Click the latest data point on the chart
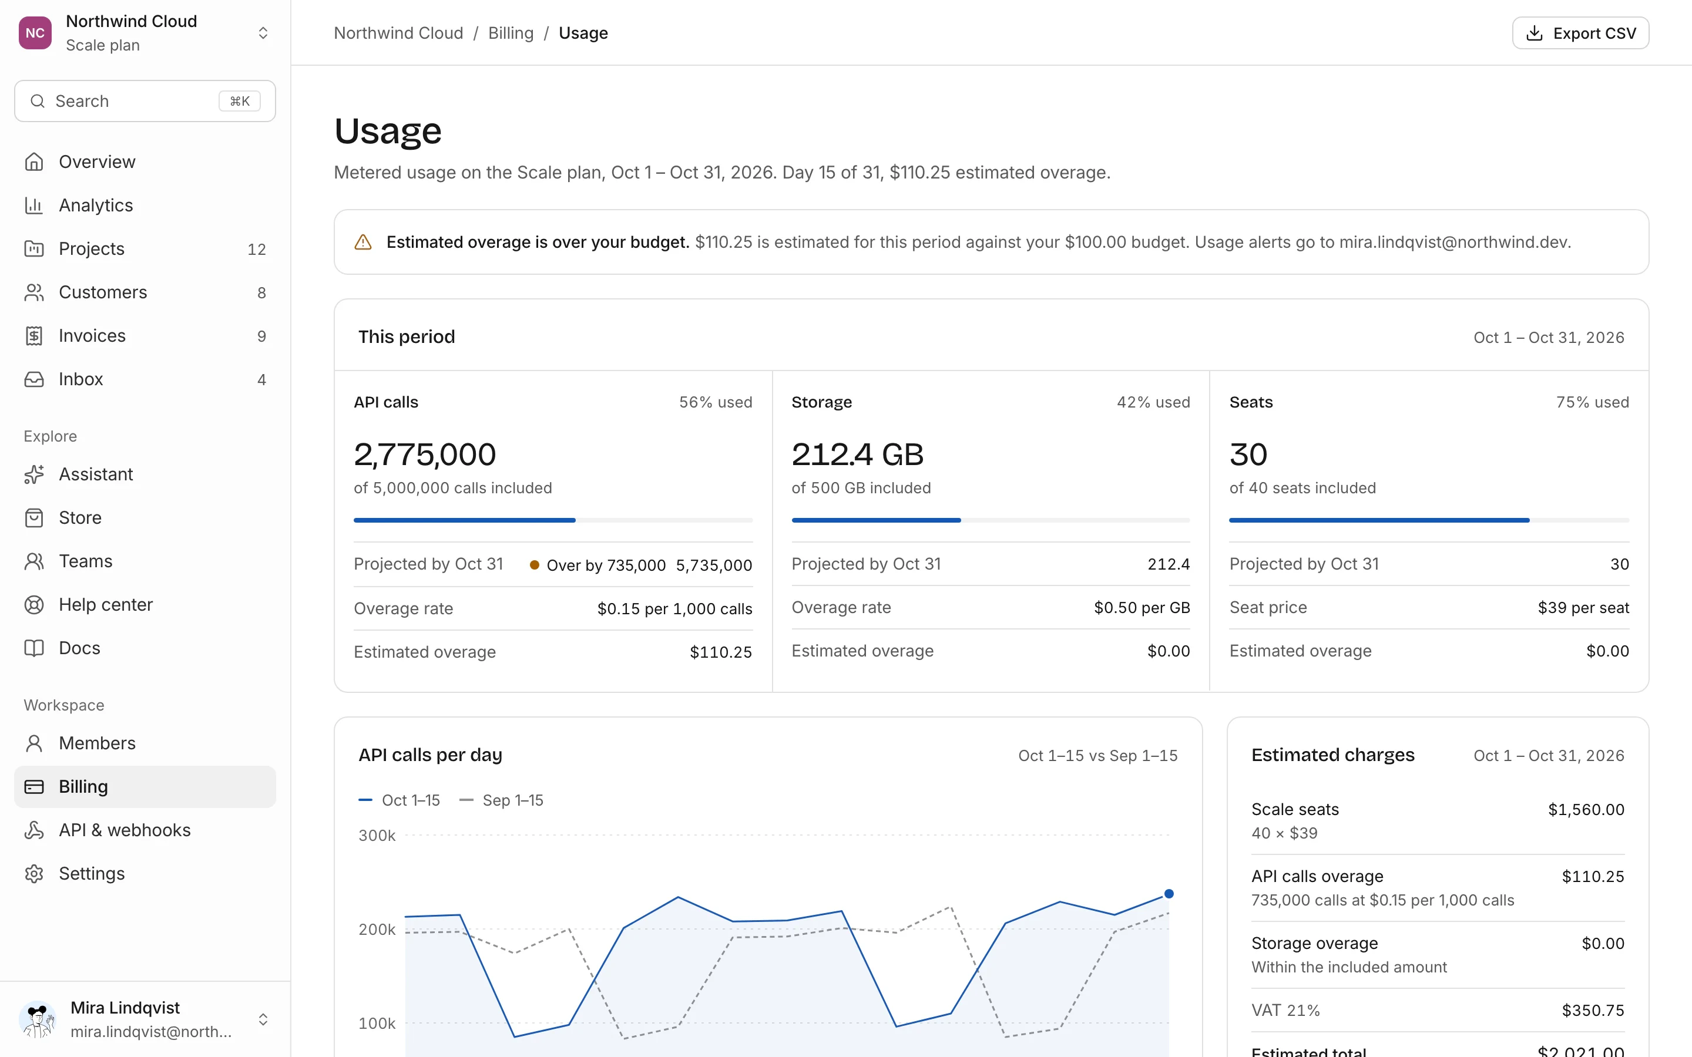The height and width of the screenshot is (1057, 1692). (1169, 893)
